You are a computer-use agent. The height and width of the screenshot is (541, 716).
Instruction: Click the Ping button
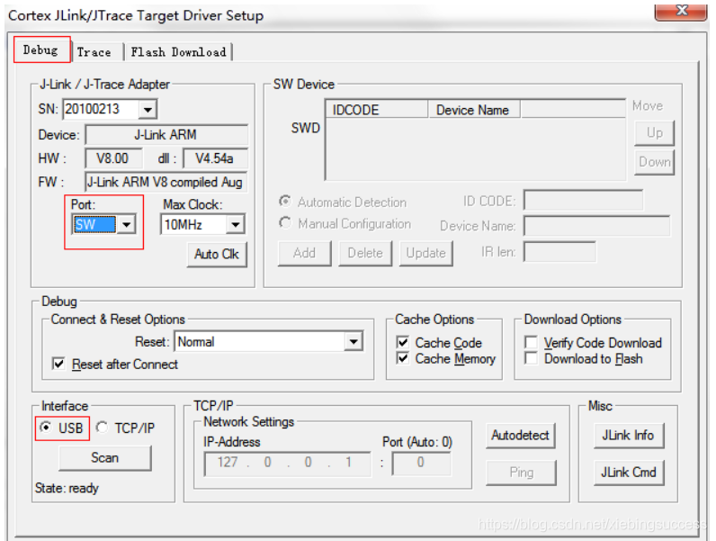click(x=521, y=473)
